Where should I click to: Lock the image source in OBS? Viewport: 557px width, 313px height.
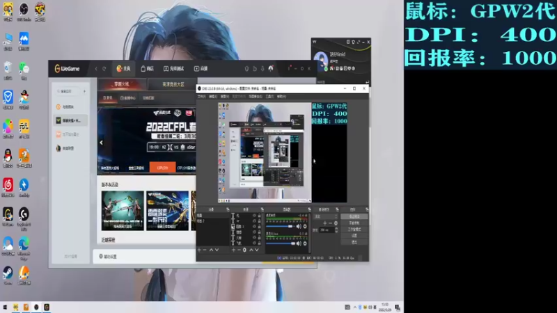259,227
